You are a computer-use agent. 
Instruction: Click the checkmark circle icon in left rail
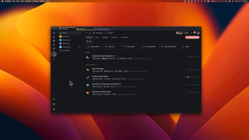point(54,37)
